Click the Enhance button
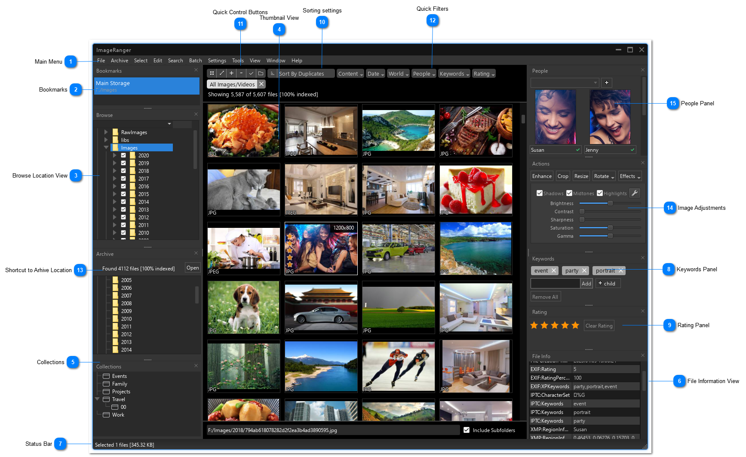 pos(542,176)
